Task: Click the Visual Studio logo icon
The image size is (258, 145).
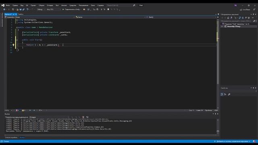Action: [x=3, y=5]
